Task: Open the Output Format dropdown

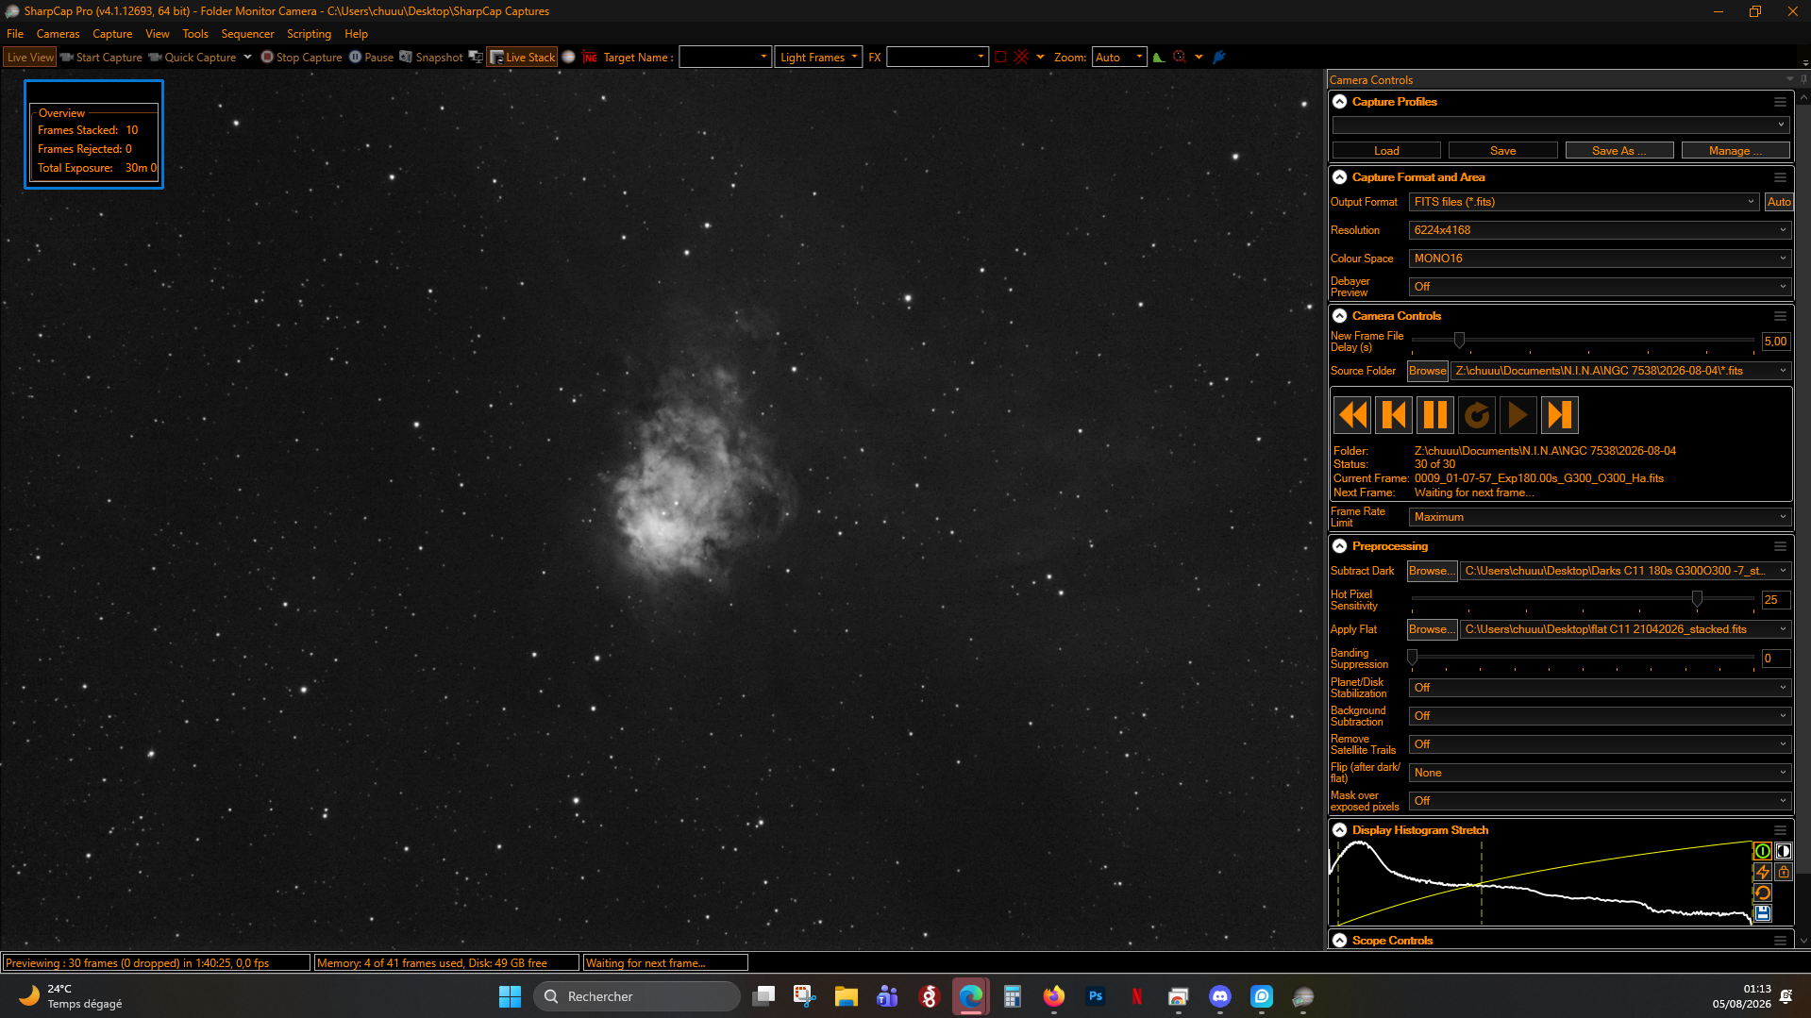Action: 1584,202
